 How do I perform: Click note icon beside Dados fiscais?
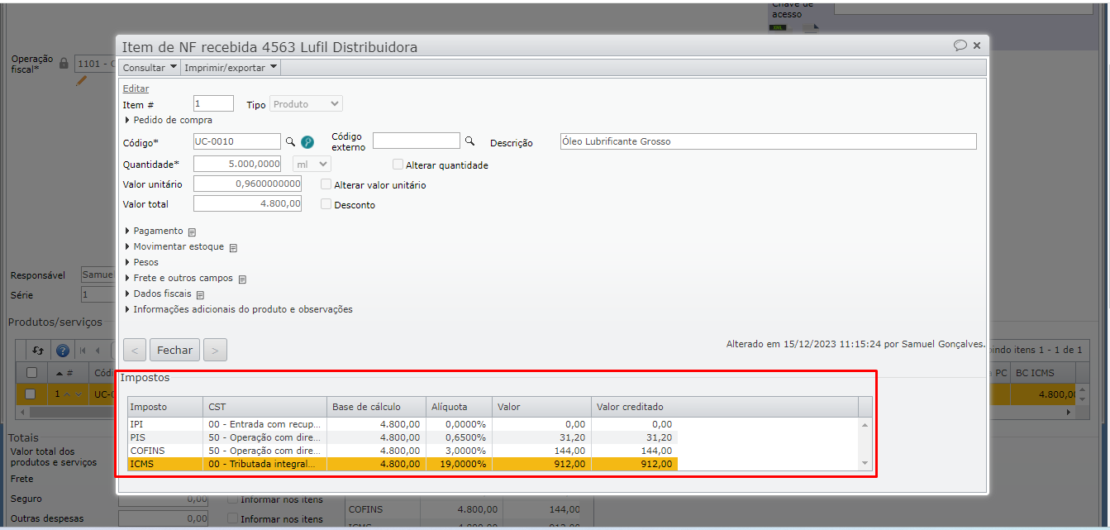(x=200, y=295)
